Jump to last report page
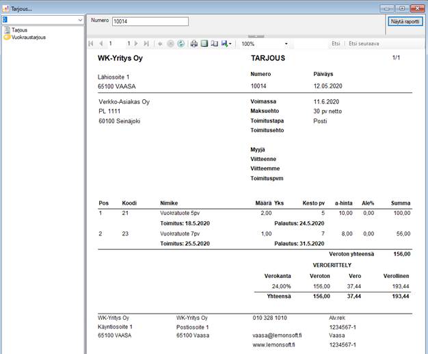This screenshot has width=428, height=354. point(146,43)
